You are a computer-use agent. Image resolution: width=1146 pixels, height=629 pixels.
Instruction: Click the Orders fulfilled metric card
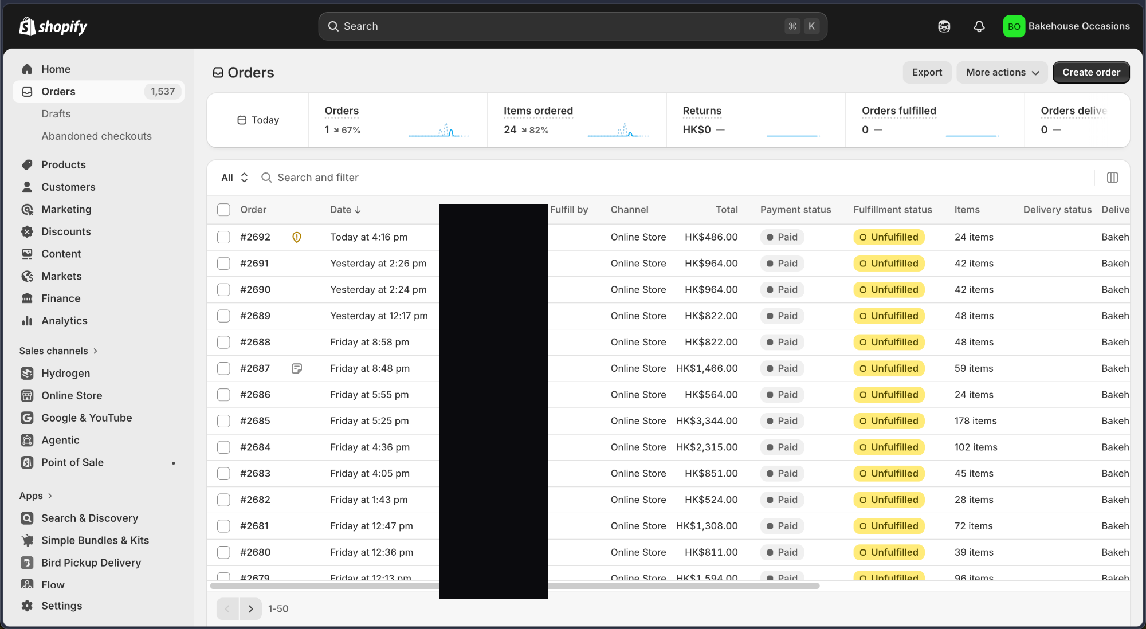point(935,120)
